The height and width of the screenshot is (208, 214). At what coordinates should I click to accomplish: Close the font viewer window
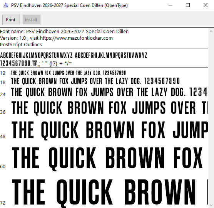tap(206, 5)
